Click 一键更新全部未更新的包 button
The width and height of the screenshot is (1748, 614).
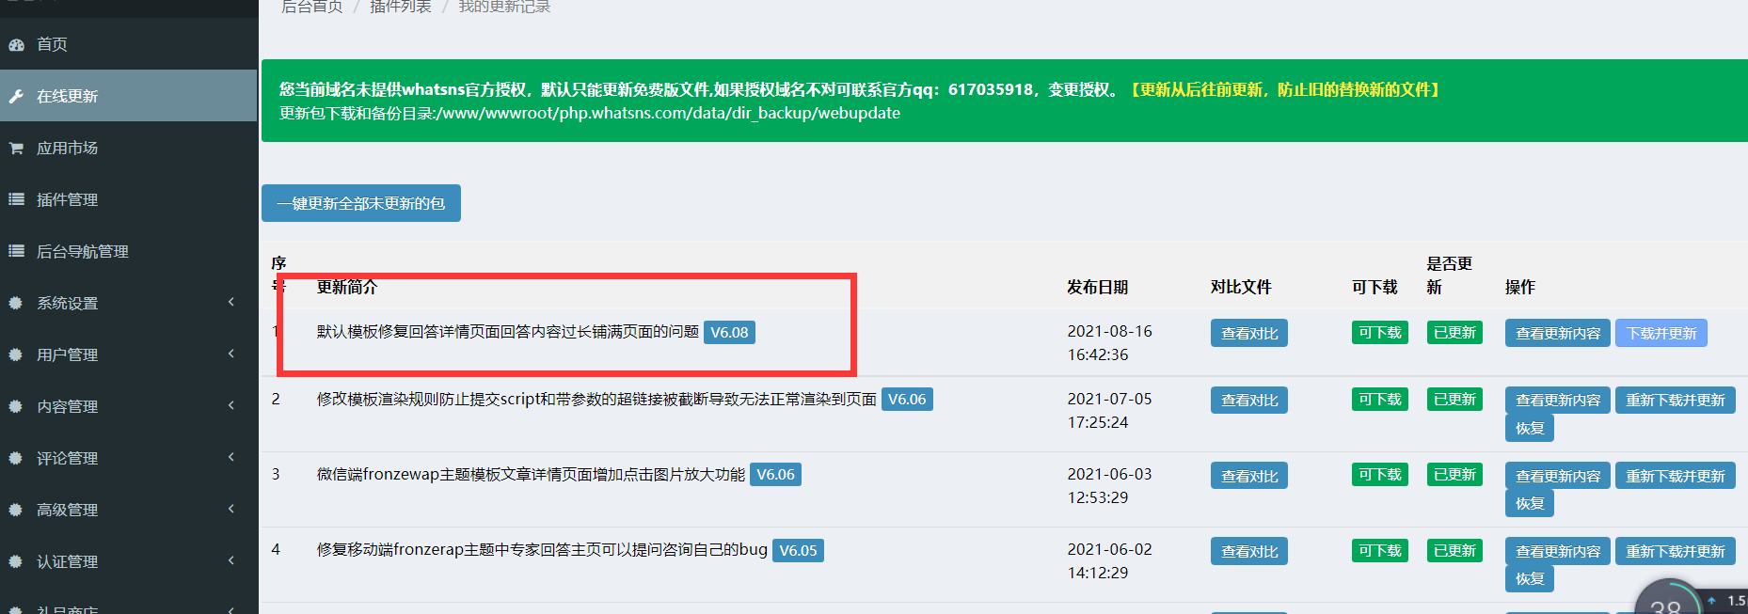coord(360,203)
